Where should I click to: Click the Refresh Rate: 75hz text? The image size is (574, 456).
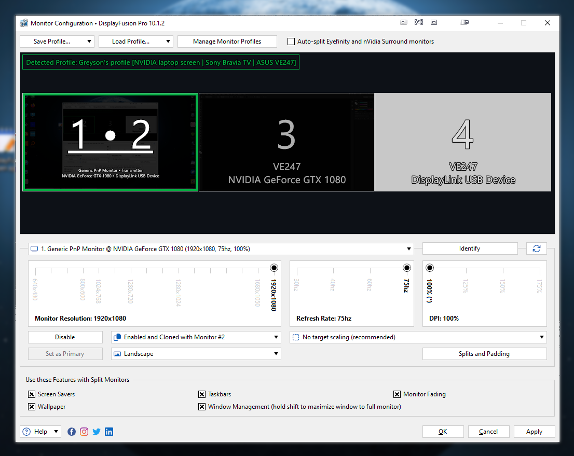coord(324,319)
